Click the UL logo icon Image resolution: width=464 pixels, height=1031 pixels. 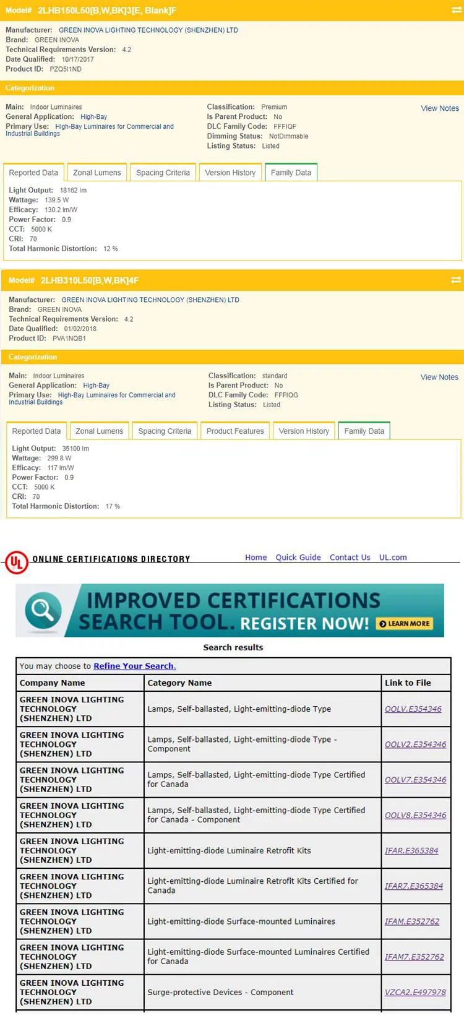pyautogui.click(x=17, y=563)
